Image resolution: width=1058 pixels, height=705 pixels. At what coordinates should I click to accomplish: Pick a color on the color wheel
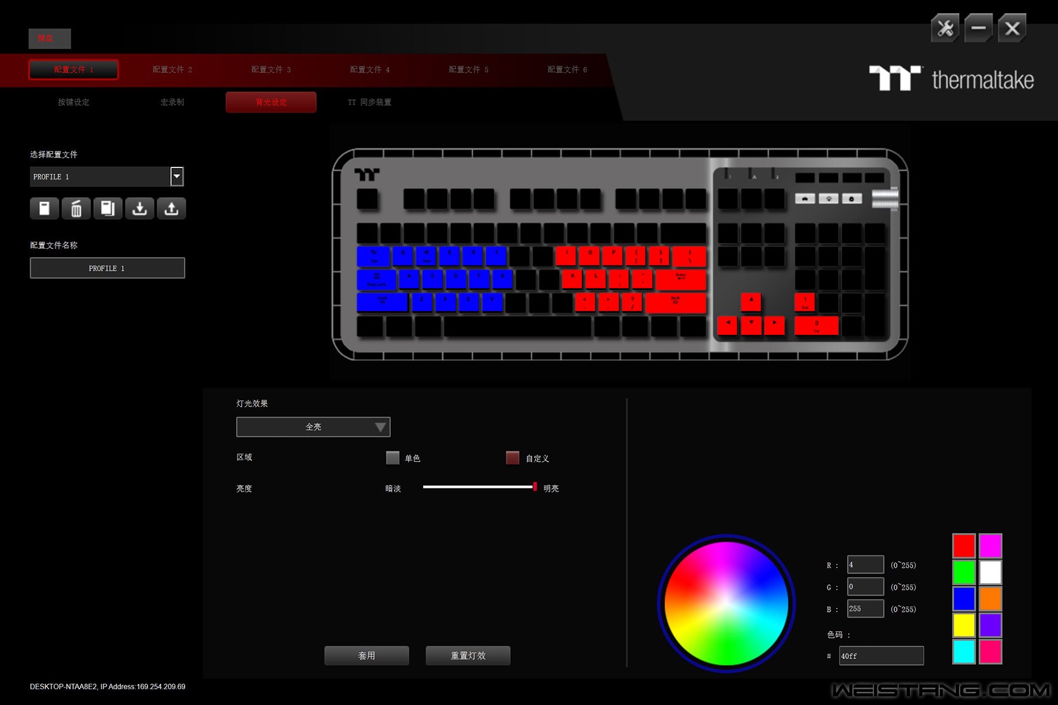726,603
